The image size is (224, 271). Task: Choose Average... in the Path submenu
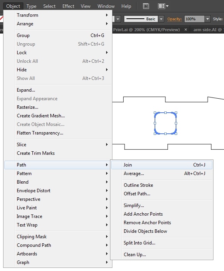point(162,174)
